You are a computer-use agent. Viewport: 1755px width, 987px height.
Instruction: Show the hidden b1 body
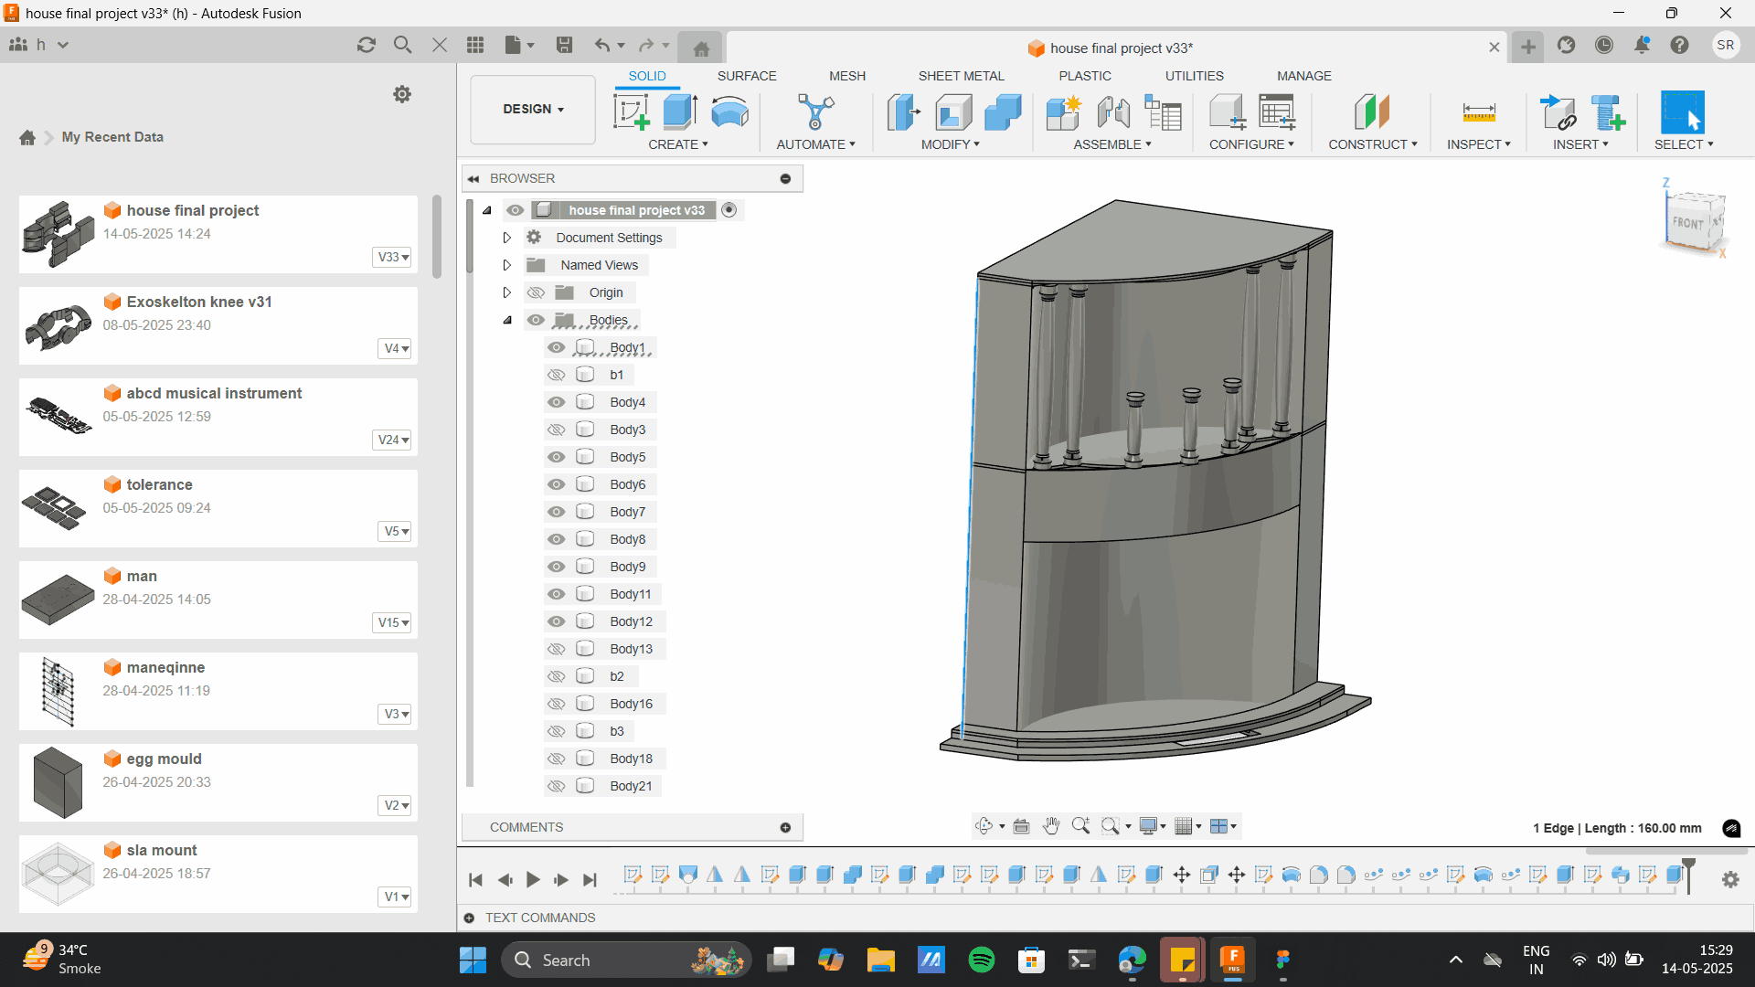point(556,375)
